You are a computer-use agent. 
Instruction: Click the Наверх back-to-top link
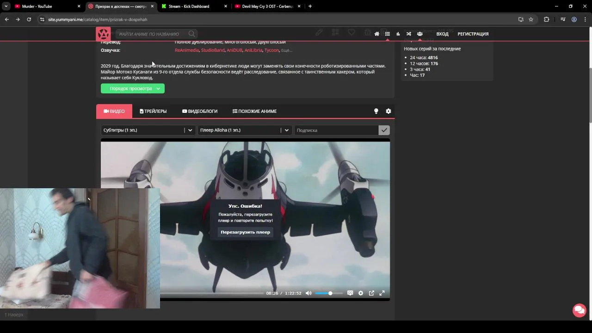tap(14, 314)
